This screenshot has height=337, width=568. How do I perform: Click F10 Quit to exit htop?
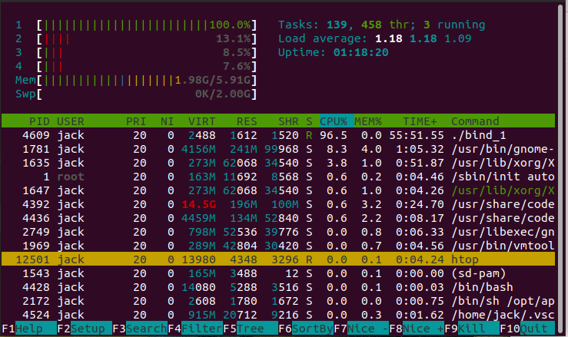click(536, 329)
